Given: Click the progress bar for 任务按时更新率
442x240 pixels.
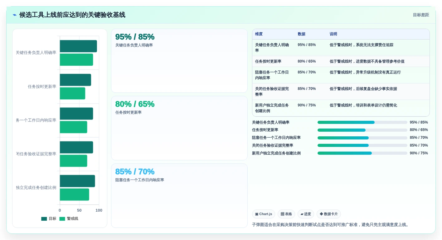Looking at the screenshot, I should tap(362, 130).
